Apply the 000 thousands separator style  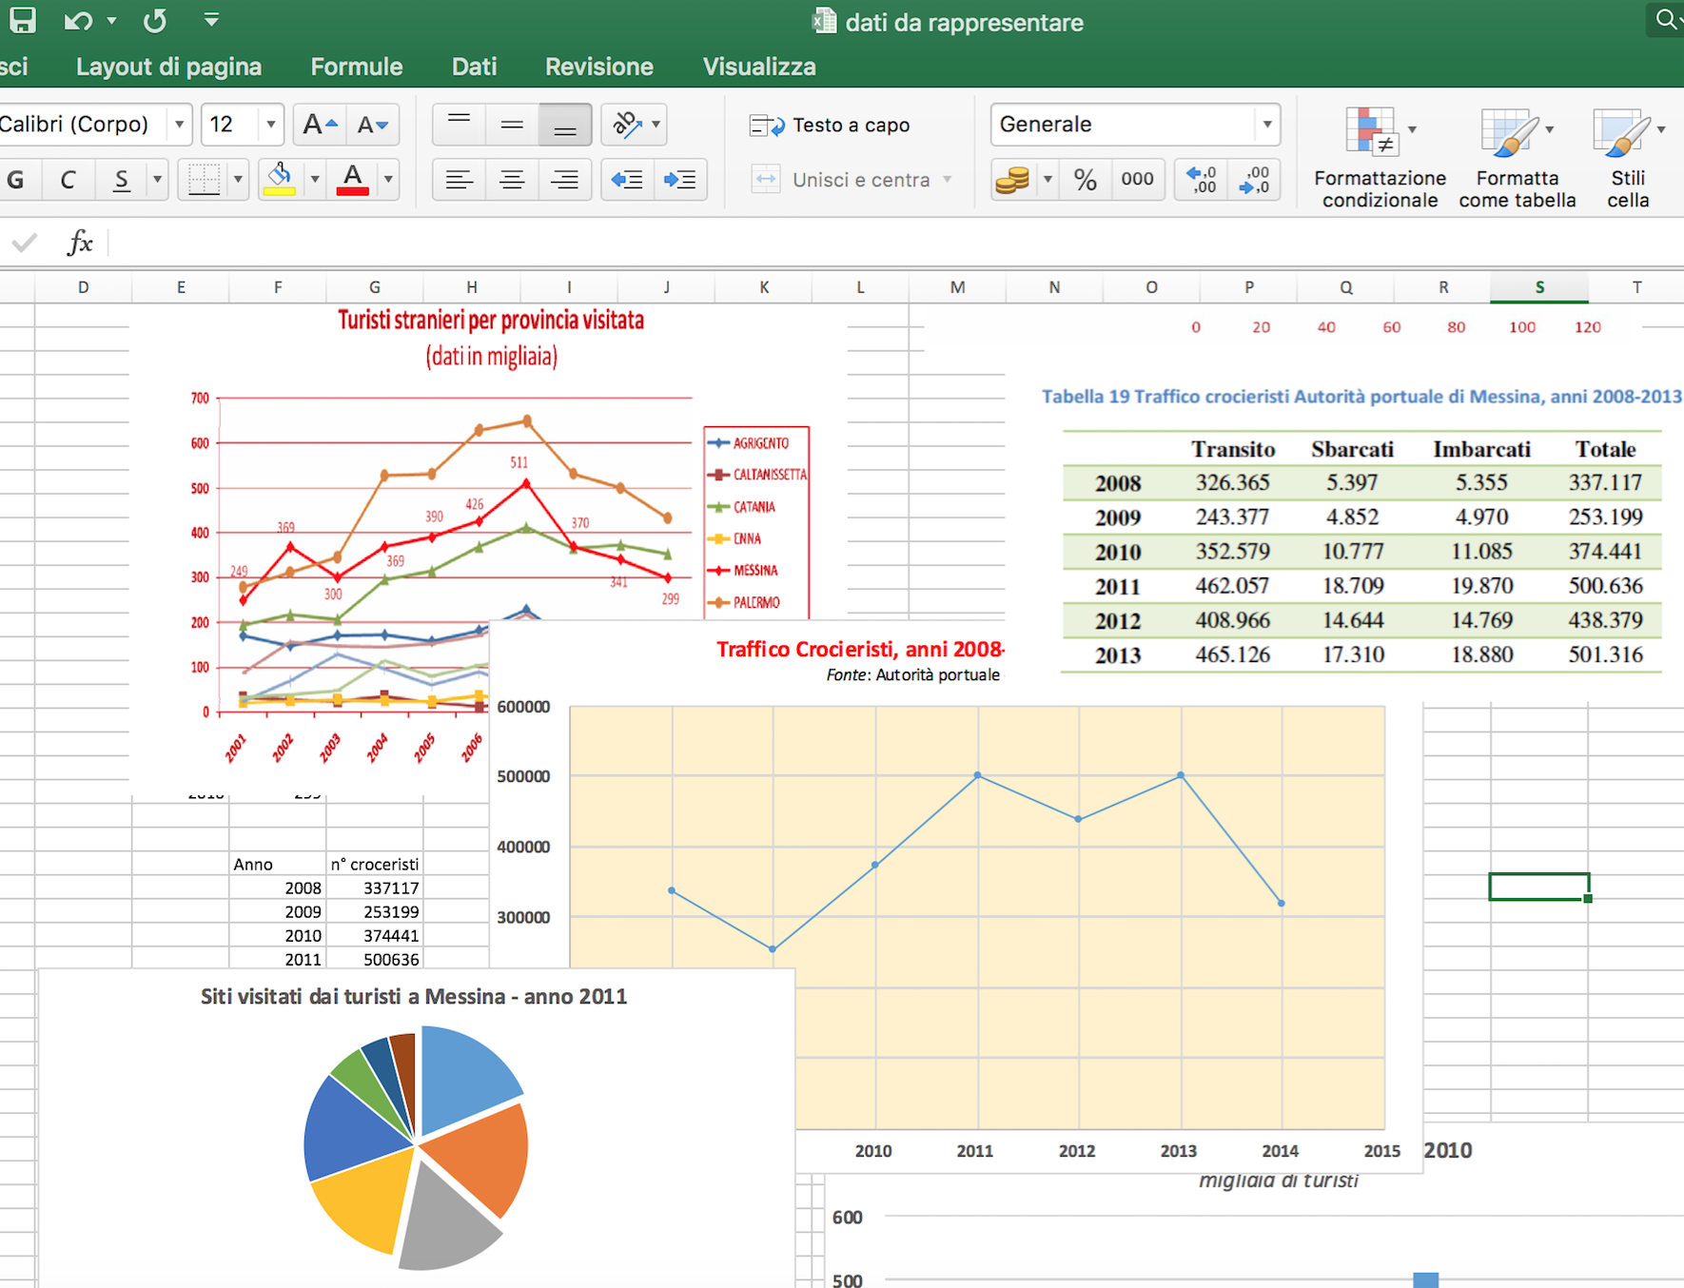click(1138, 180)
